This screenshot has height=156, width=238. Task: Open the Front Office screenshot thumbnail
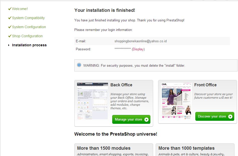click(x=176, y=101)
